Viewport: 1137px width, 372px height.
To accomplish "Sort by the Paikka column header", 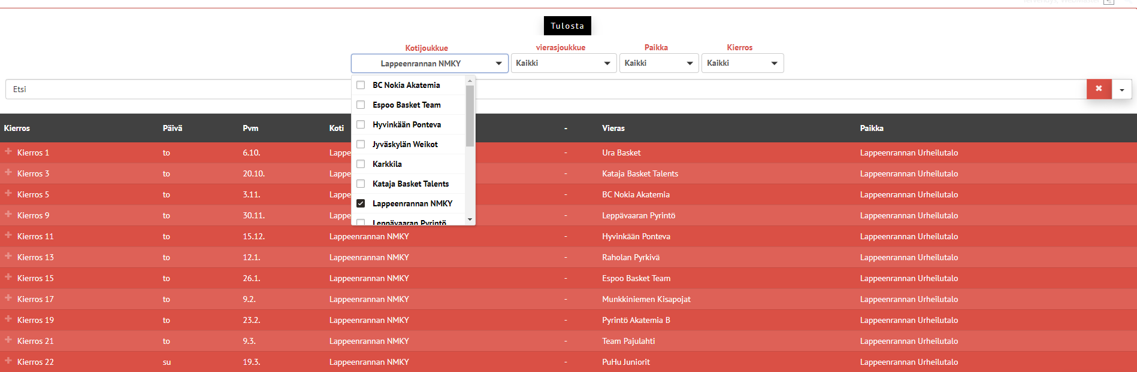I will (872, 128).
